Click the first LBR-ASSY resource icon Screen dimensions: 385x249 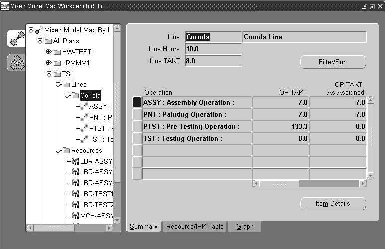(75, 161)
